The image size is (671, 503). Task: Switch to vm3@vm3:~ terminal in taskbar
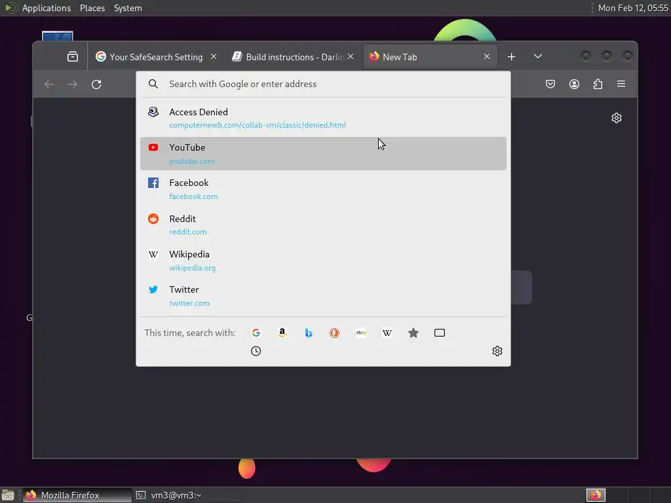click(187, 495)
